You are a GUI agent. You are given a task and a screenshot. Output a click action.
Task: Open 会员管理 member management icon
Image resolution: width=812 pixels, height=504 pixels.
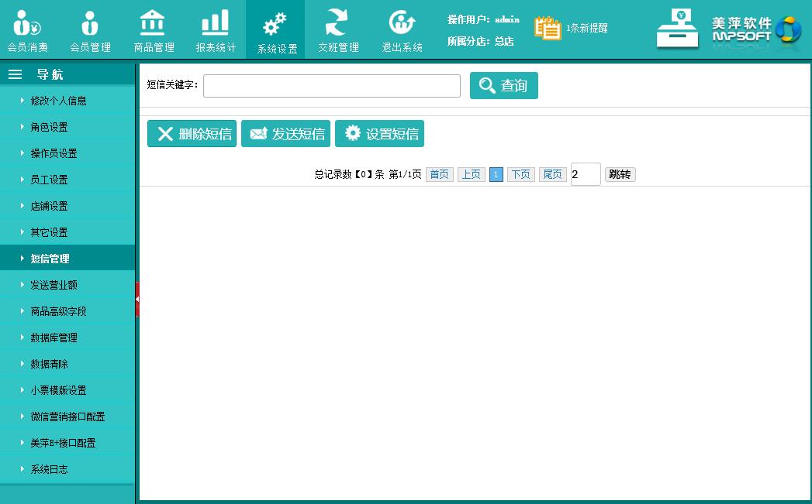coord(90,23)
